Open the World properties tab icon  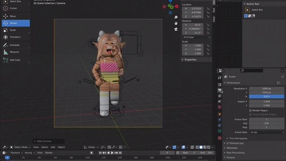tap(219, 107)
